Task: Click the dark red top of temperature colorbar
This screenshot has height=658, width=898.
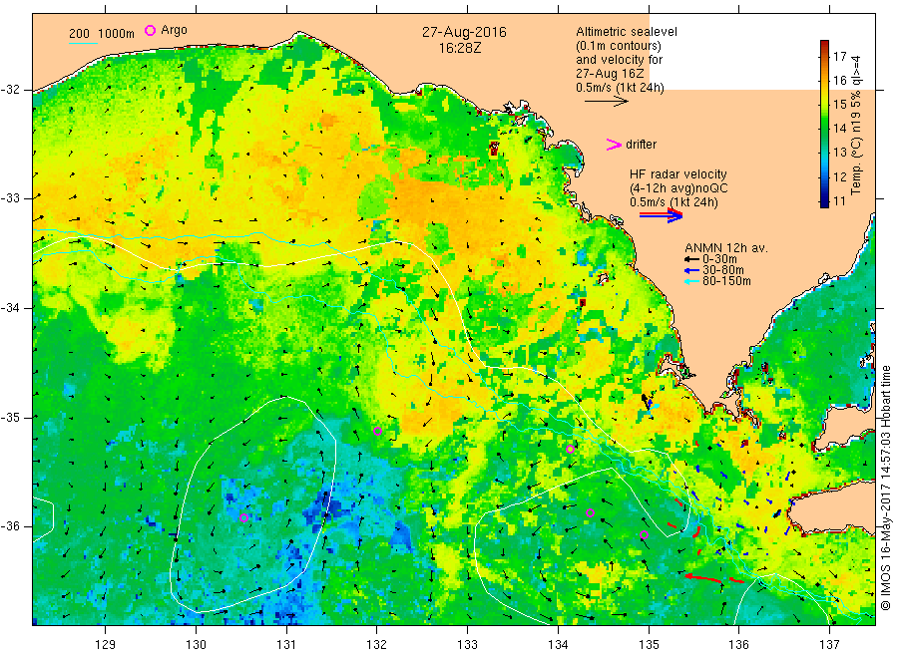Action: pyautogui.click(x=825, y=44)
